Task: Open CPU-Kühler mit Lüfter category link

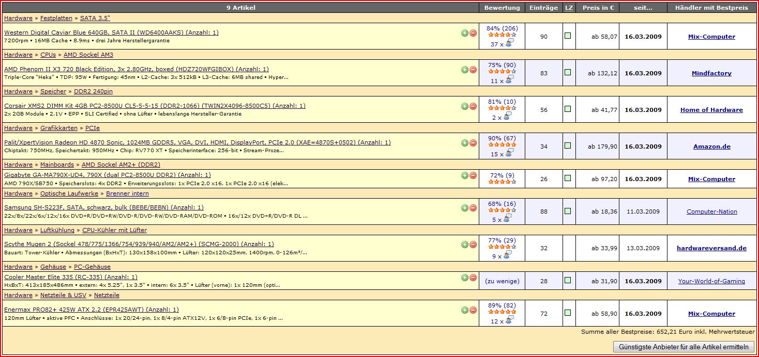Action: click(114, 230)
